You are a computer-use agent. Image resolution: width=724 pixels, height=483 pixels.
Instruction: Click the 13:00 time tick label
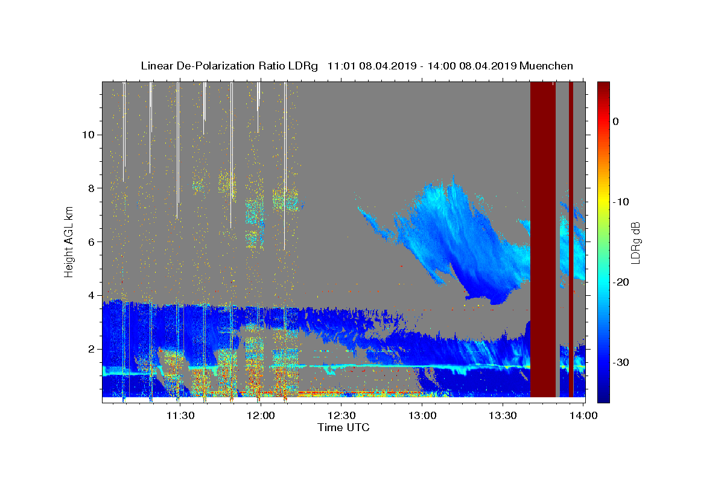click(422, 416)
